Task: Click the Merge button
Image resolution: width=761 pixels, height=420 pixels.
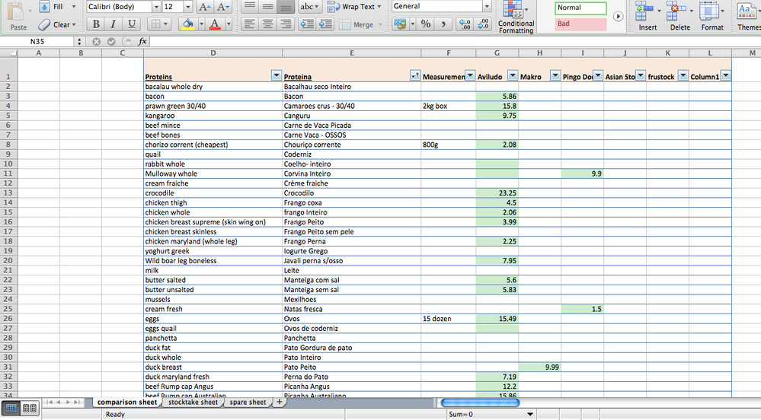Action: pos(361,24)
